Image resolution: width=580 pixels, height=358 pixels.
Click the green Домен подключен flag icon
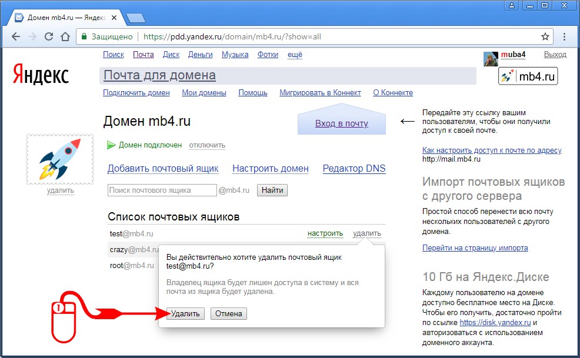111,145
